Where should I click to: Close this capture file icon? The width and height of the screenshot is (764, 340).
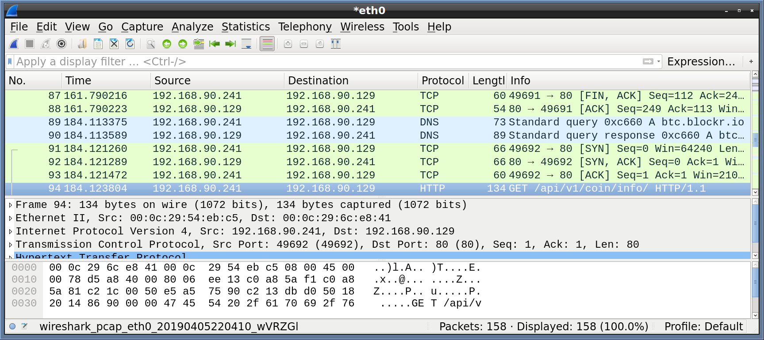[x=114, y=44]
